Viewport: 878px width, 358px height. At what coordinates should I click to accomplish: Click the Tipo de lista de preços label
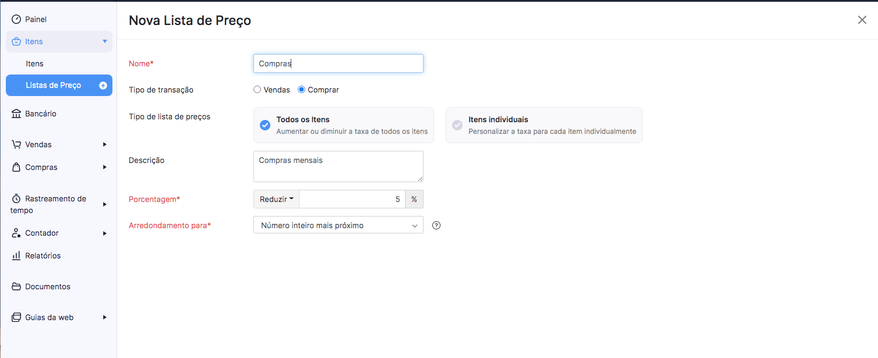170,116
